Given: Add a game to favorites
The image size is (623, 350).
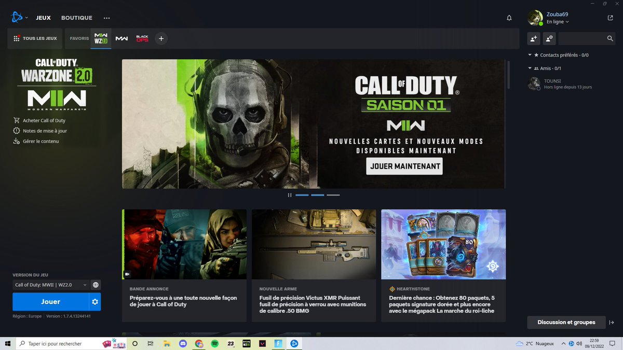Looking at the screenshot, I should click(x=161, y=38).
